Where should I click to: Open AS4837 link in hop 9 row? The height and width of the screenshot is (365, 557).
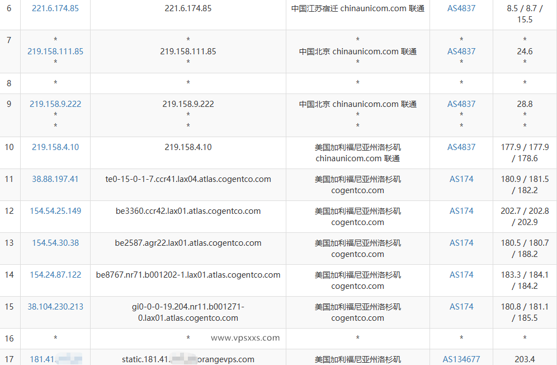click(461, 104)
